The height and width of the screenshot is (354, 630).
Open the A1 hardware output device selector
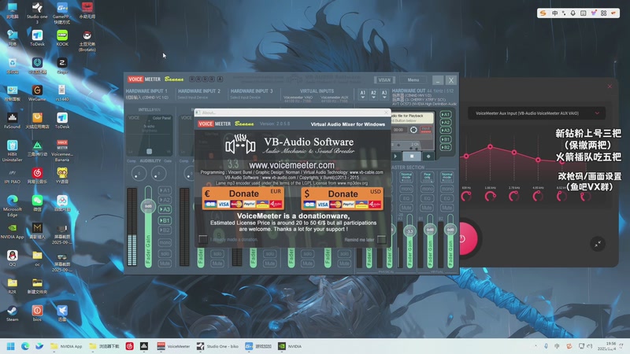click(x=363, y=94)
